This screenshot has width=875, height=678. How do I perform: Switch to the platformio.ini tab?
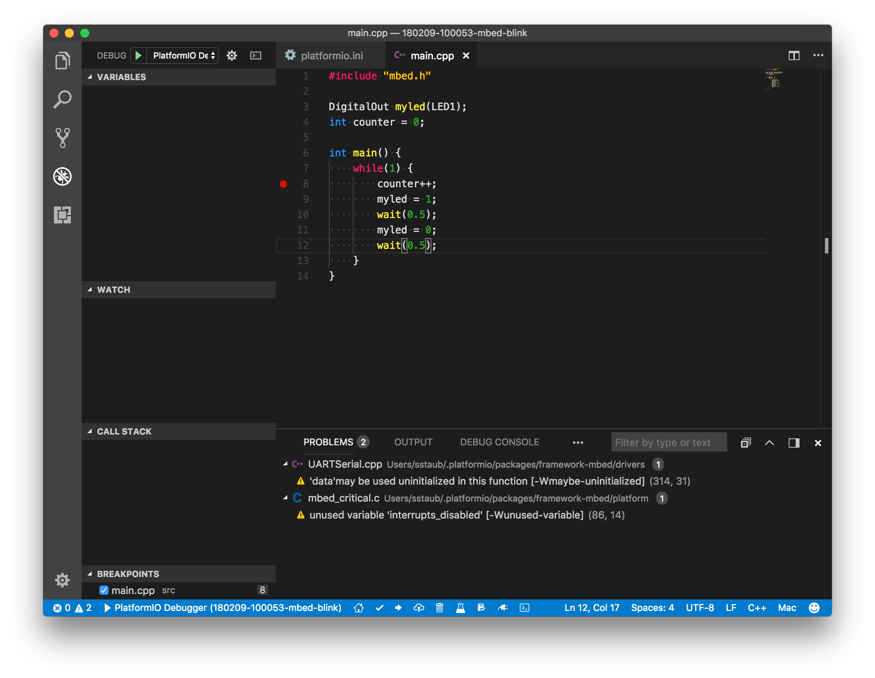coord(331,55)
